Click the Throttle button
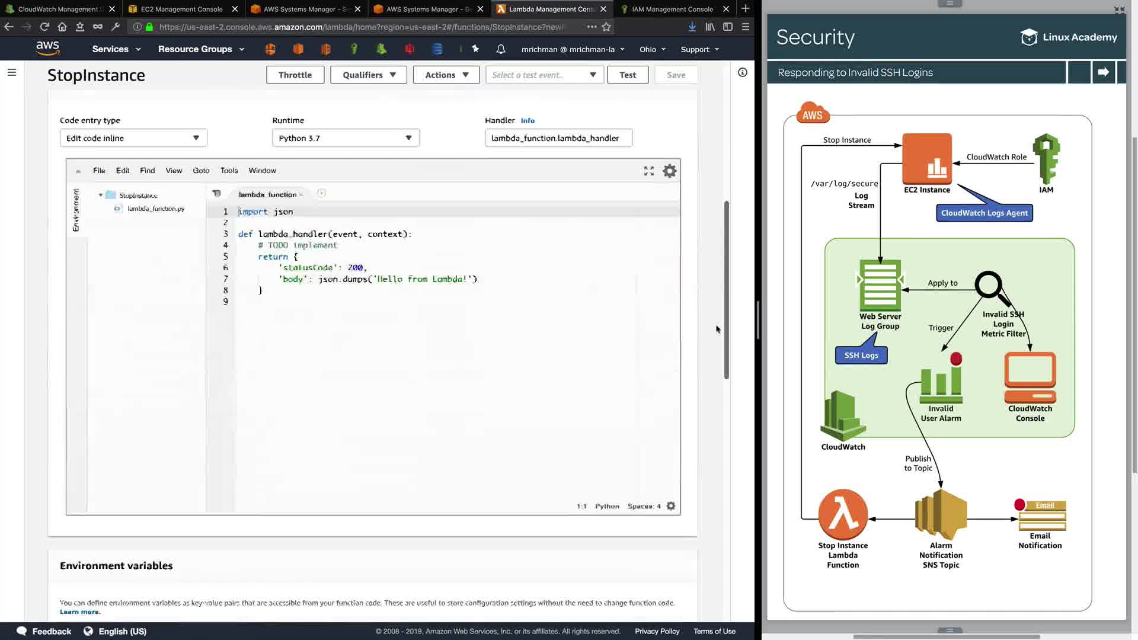 tap(295, 75)
